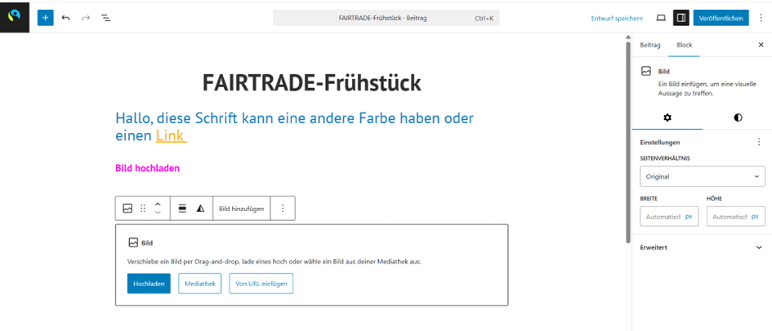Click the pink Bild hochladen text

(147, 168)
